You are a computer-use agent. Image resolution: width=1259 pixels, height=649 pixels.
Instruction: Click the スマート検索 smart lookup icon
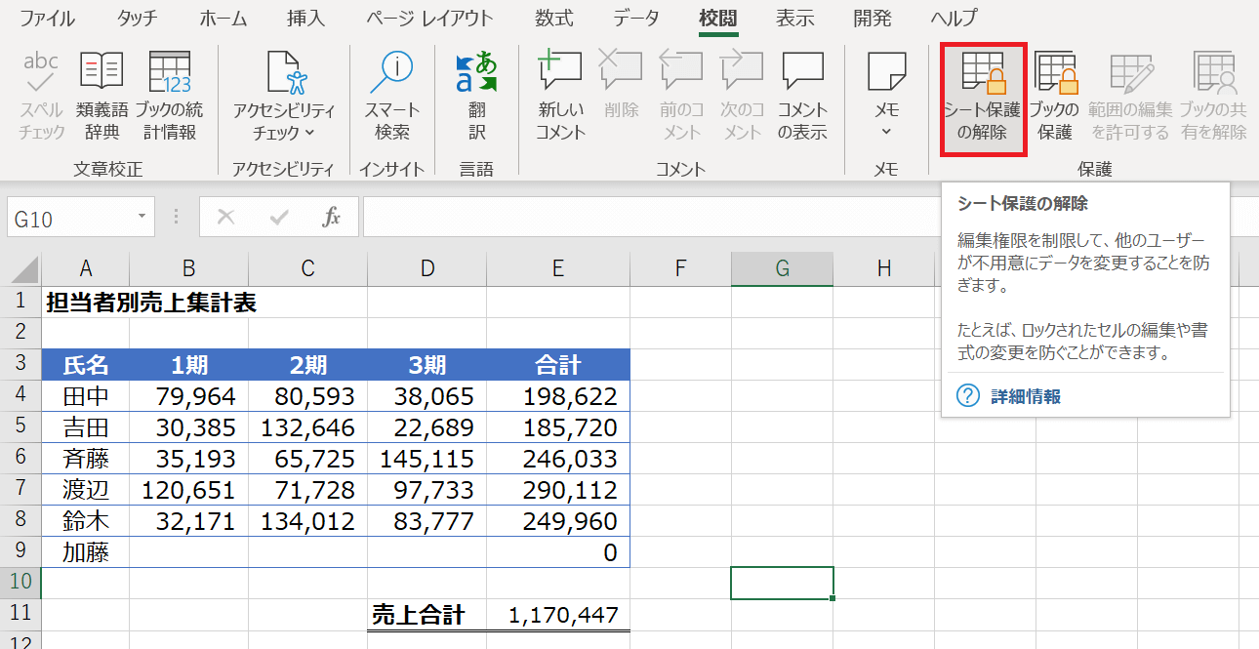tap(391, 96)
